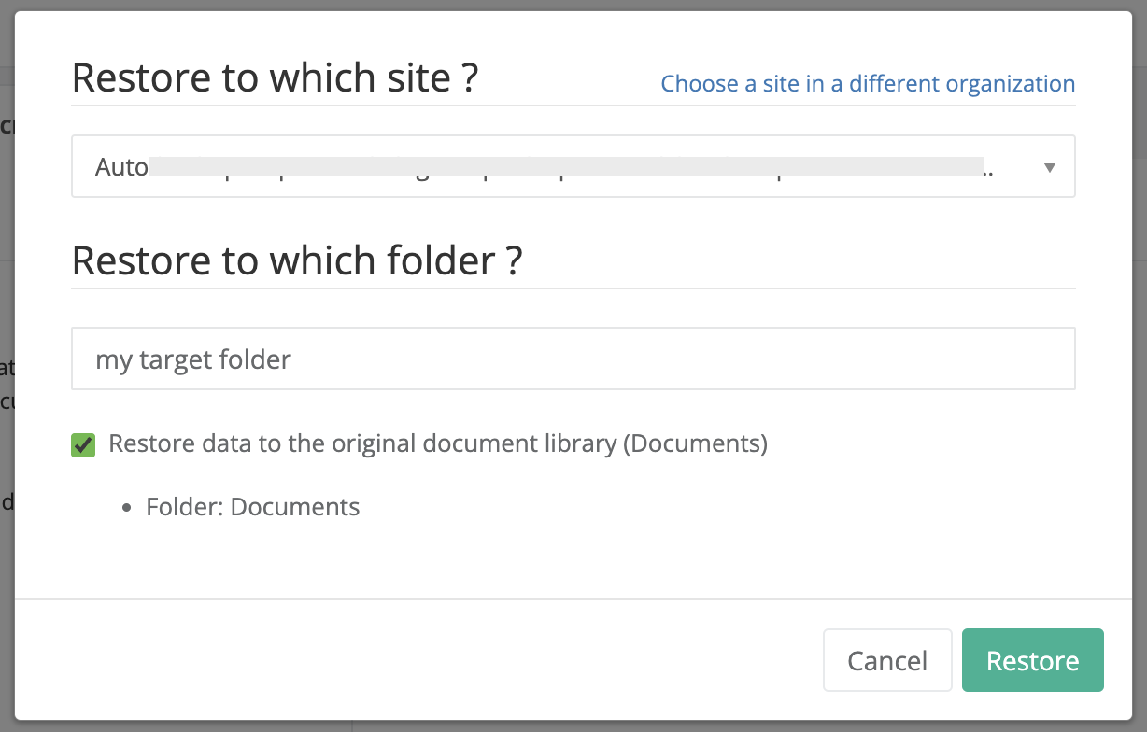Choose a site in a different organization
Image resolution: width=1147 pixels, height=732 pixels.
click(867, 83)
